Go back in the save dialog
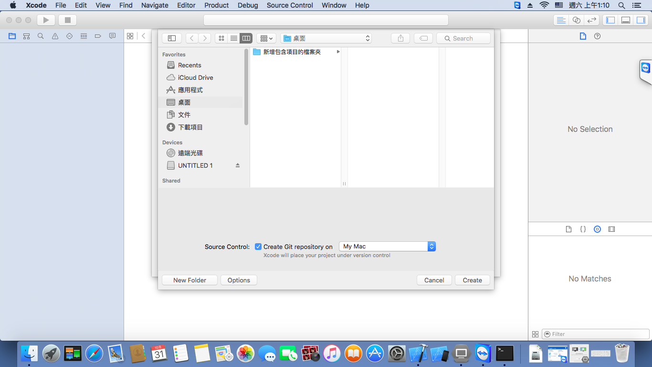652x367 pixels. point(192,38)
